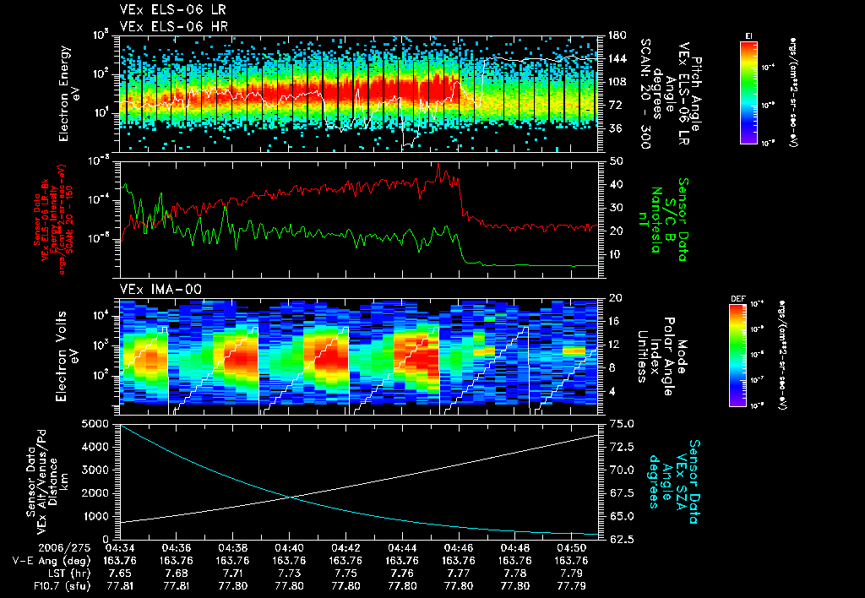Click the '04:38' time tick label
This screenshot has width=865, height=598.
point(232,548)
